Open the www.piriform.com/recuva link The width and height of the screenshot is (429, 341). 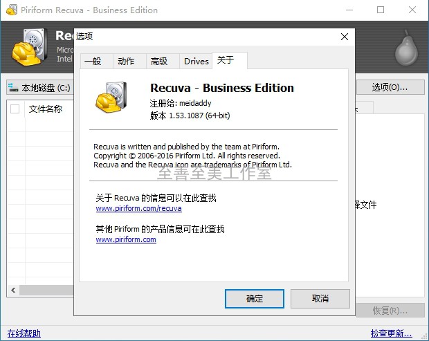[138, 208]
